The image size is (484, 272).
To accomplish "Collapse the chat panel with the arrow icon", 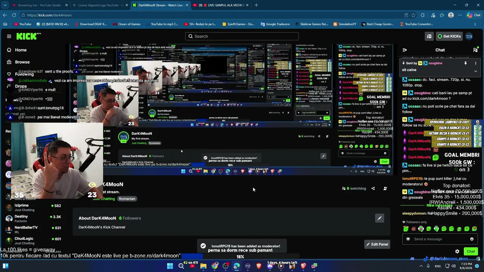I will pyautogui.click(x=405, y=50).
